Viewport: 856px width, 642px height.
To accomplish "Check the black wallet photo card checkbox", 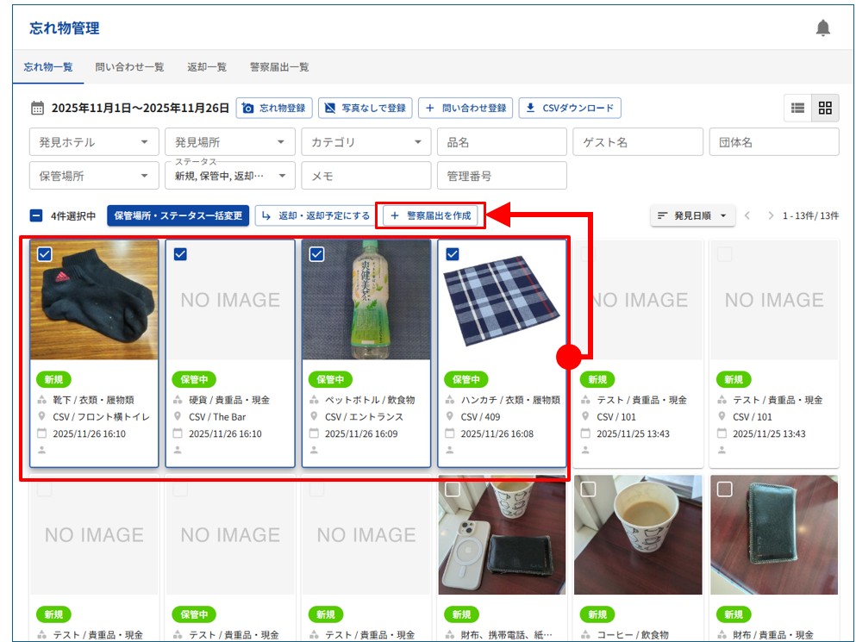I will pos(724,489).
